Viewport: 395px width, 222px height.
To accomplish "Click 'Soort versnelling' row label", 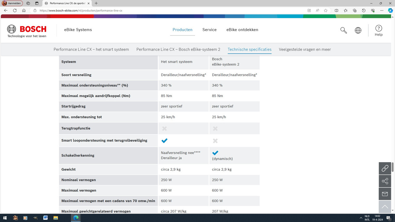I will (x=77, y=75).
